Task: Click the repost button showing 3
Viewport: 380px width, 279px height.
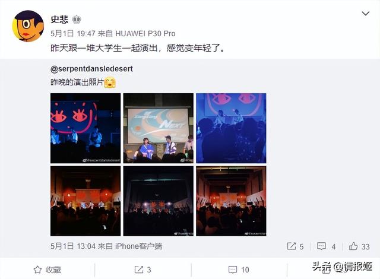Action: [142, 270]
